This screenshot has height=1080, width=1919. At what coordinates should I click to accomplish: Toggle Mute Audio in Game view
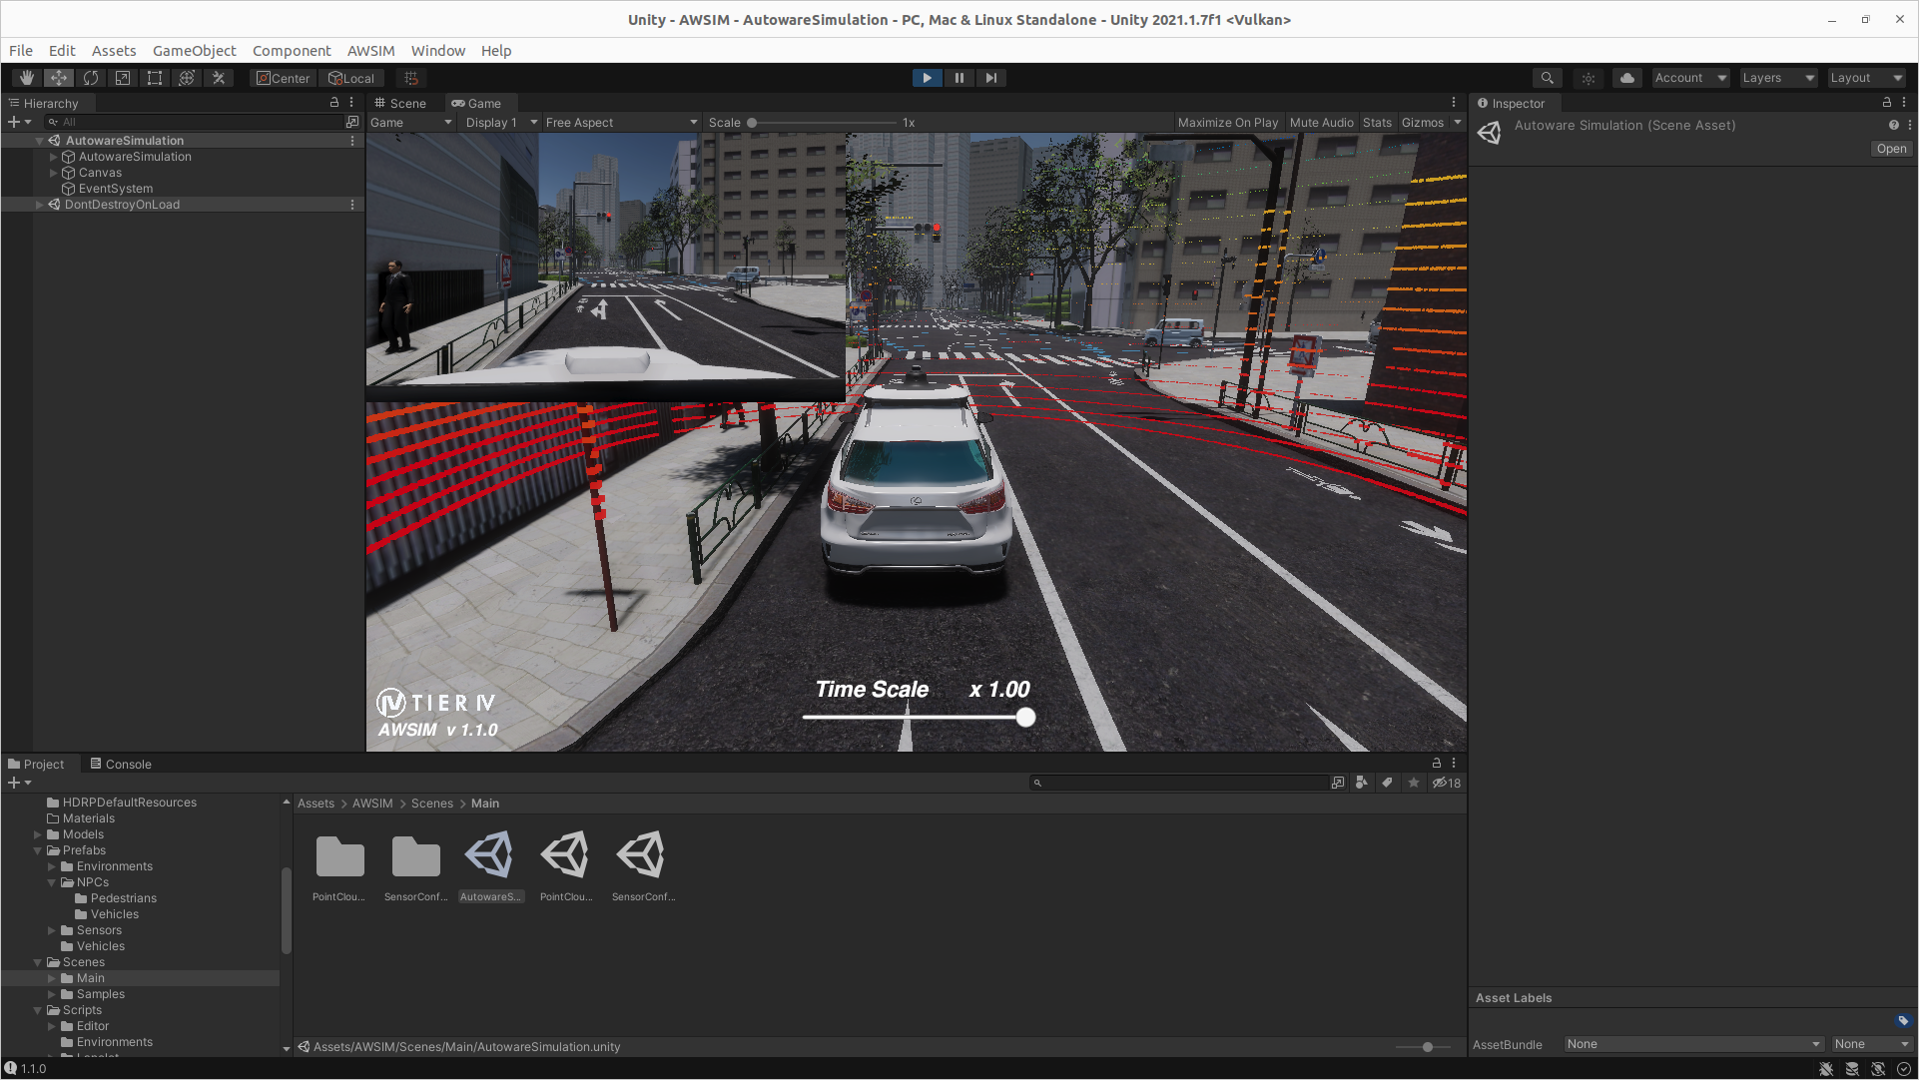(1321, 123)
